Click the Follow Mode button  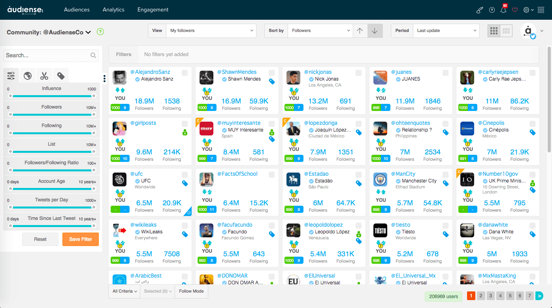click(x=192, y=291)
